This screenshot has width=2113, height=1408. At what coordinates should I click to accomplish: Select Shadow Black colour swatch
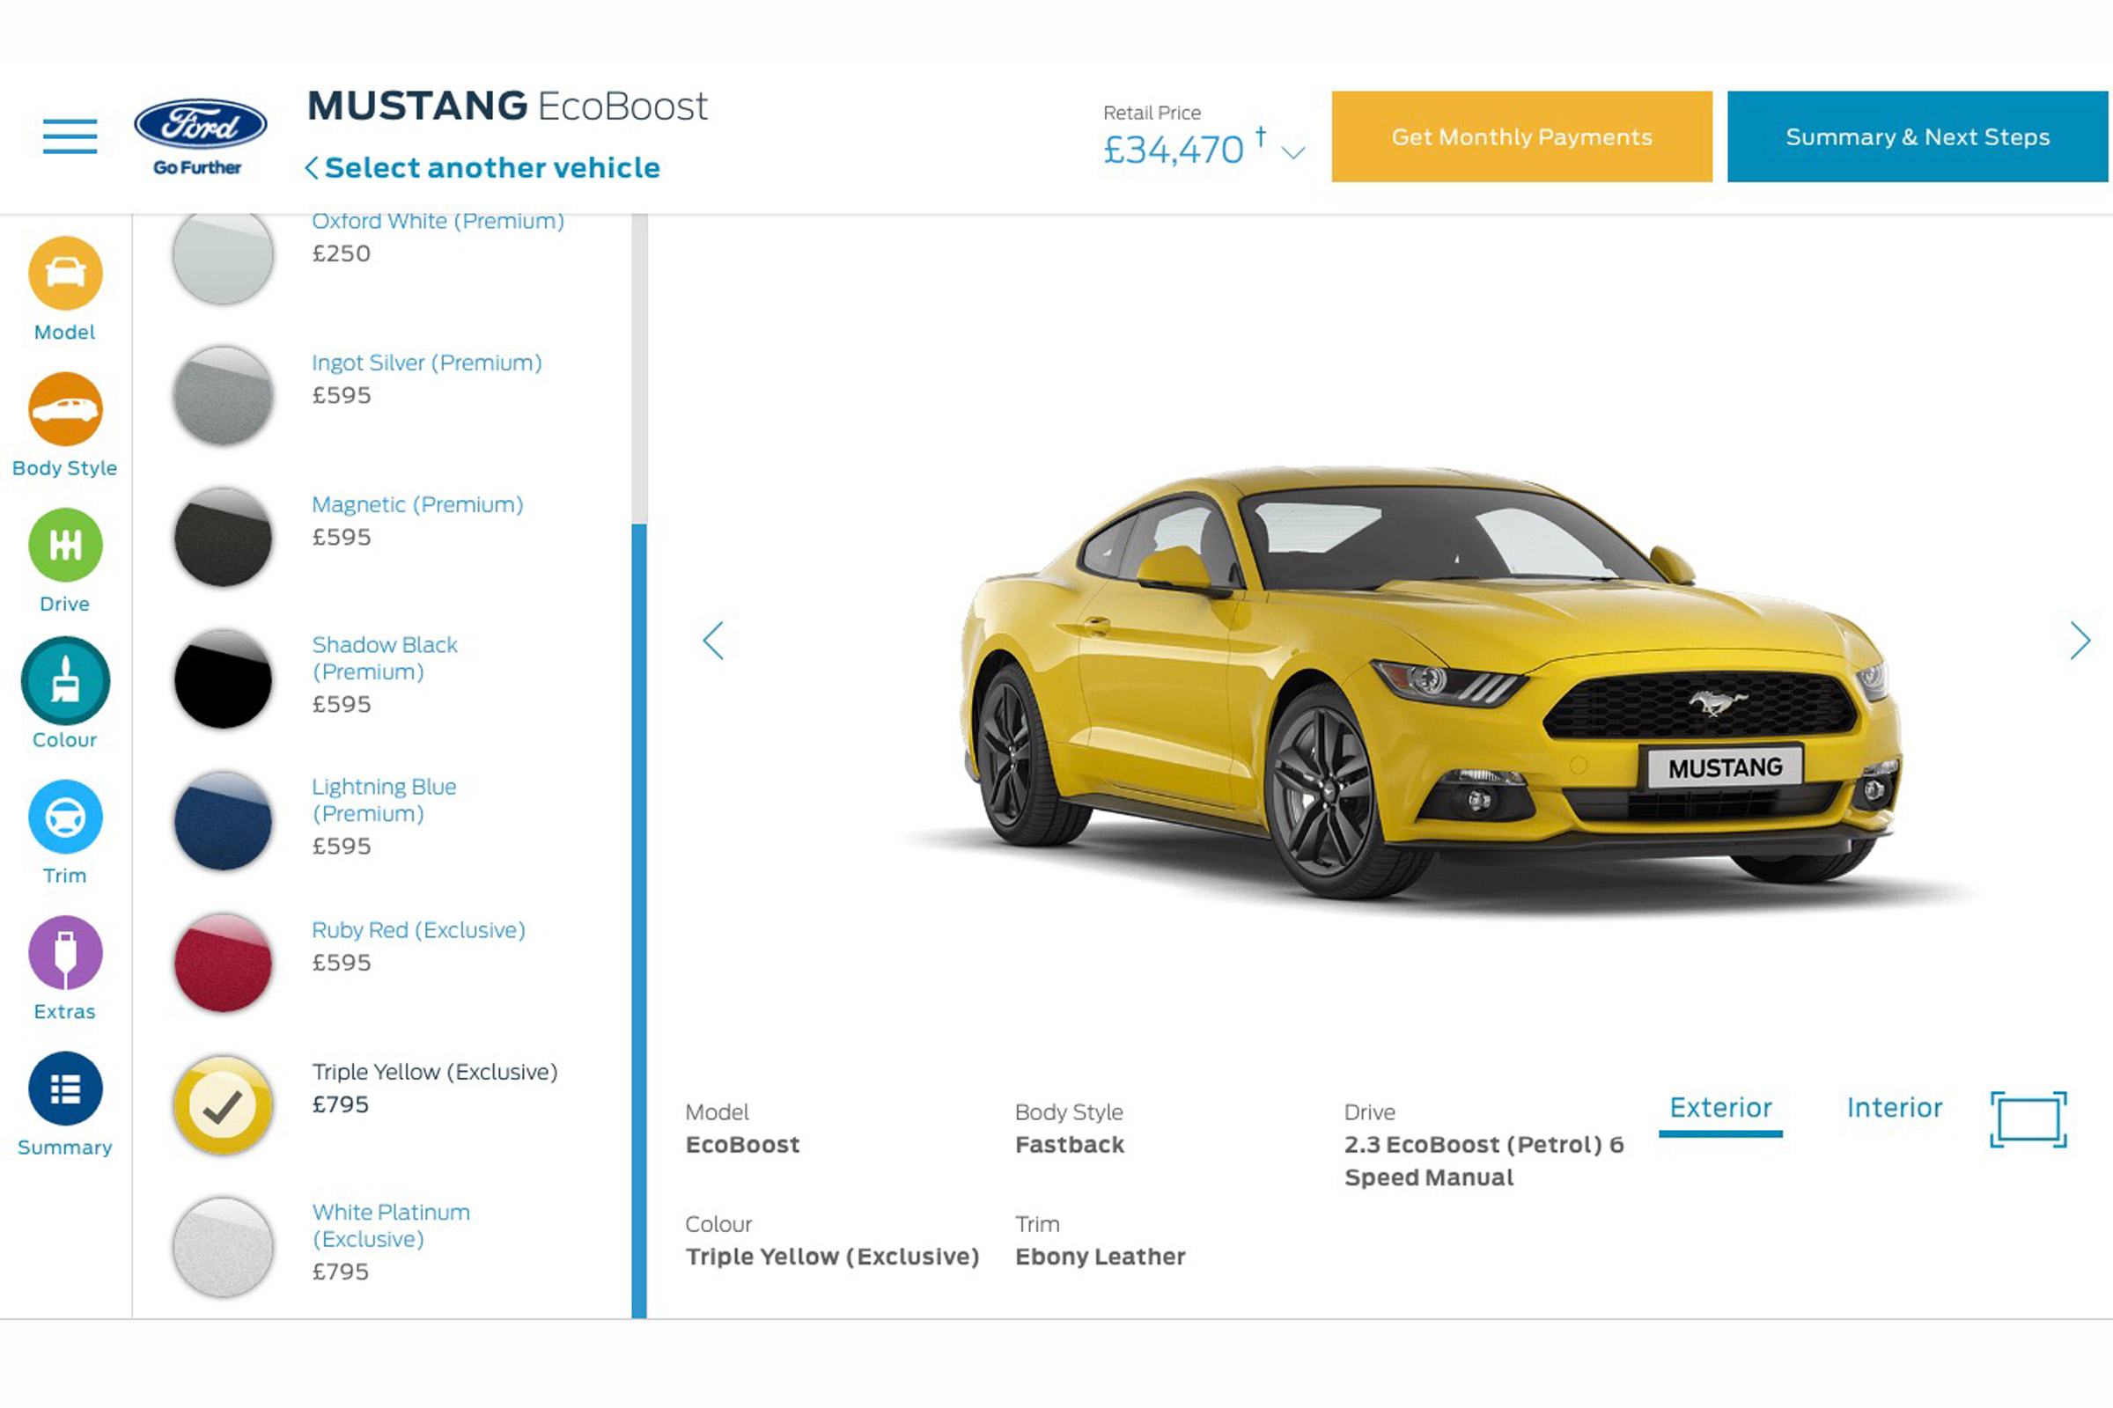coord(223,678)
